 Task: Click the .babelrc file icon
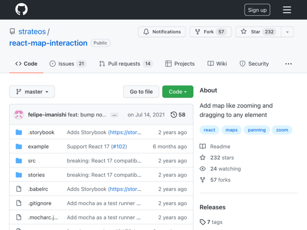19,189
